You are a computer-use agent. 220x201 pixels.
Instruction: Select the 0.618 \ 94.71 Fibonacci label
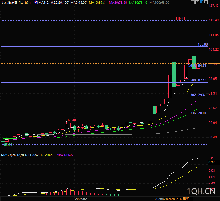[x=197, y=66]
